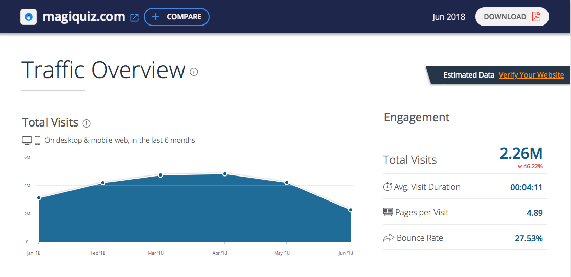Click the Traffic Overview info icon
This screenshot has height=277, width=571.
pyautogui.click(x=194, y=72)
